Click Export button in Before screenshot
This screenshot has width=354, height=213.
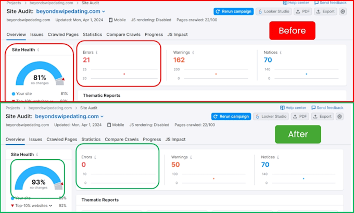325,11
